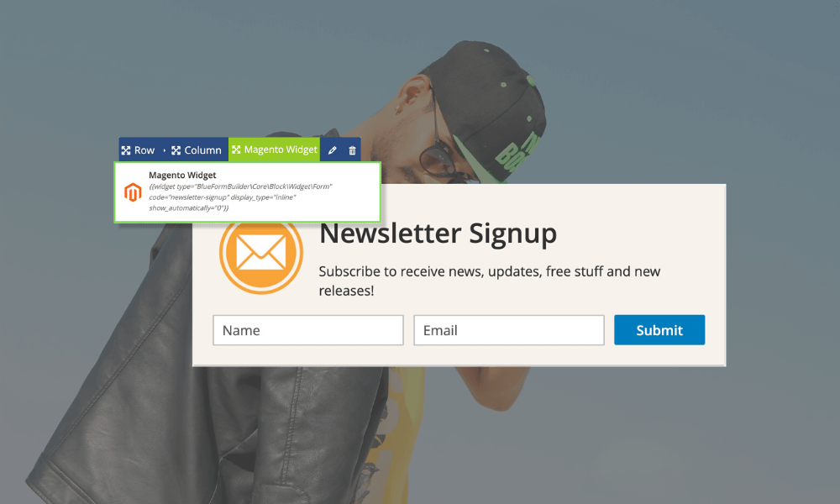840x504 pixels.
Task: Click the Newsletter Signup heading
Action: (x=438, y=234)
